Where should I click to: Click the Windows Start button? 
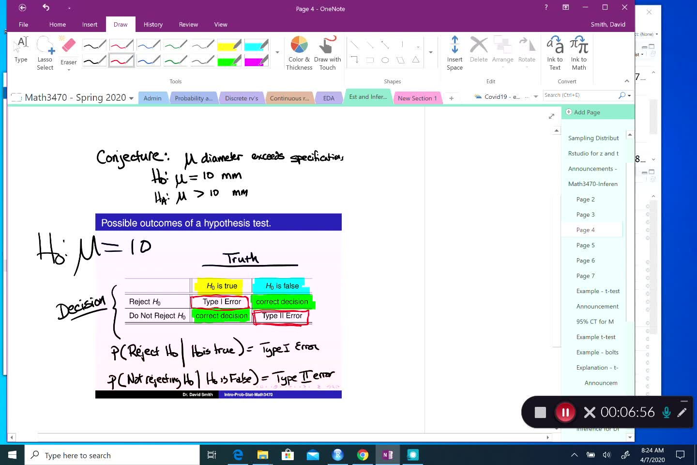(x=13, y=455)
